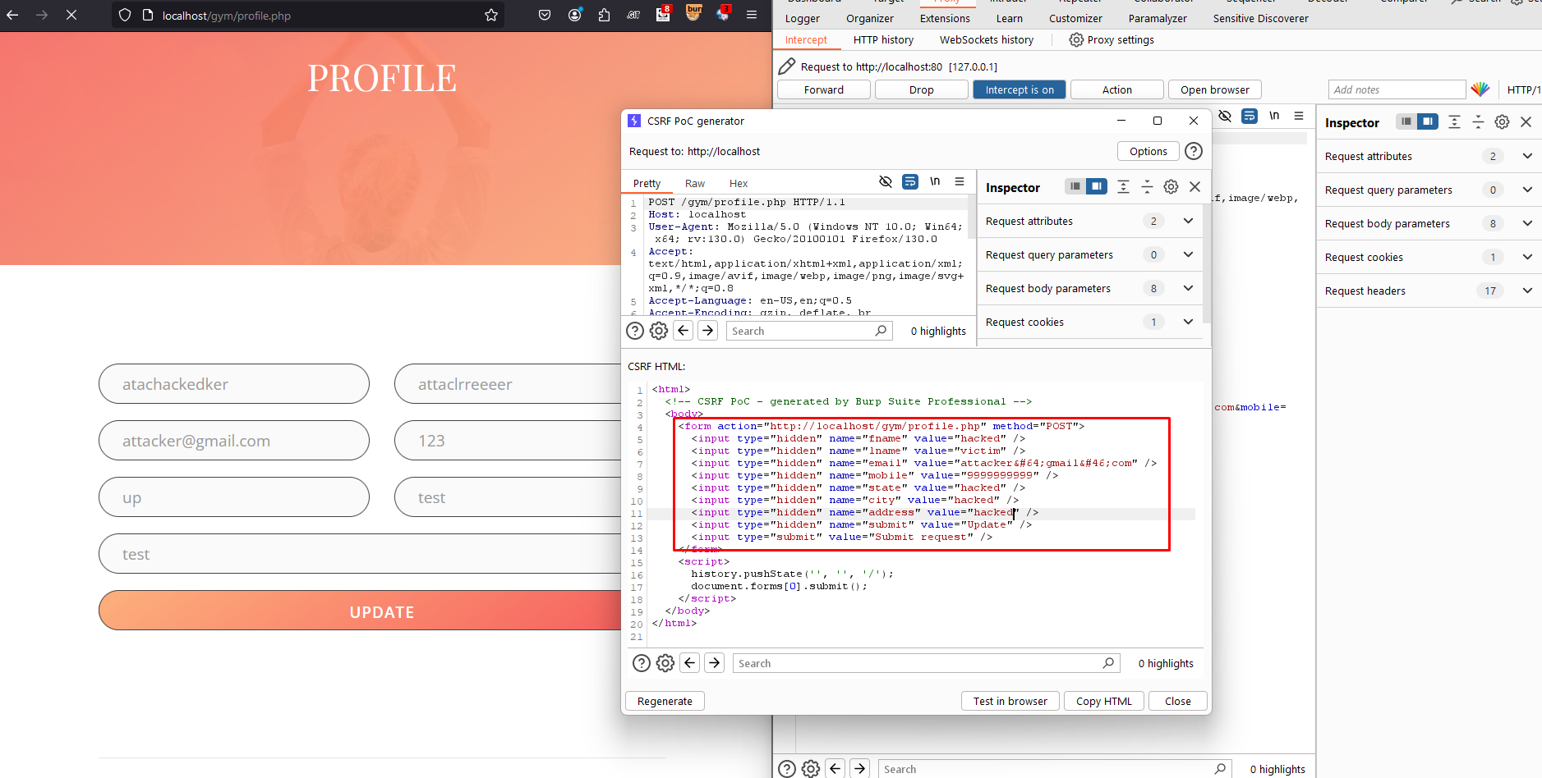The image size is (1542, 778).
Task: Close the dialog Inspector panel
Action: coord(1195,187)
